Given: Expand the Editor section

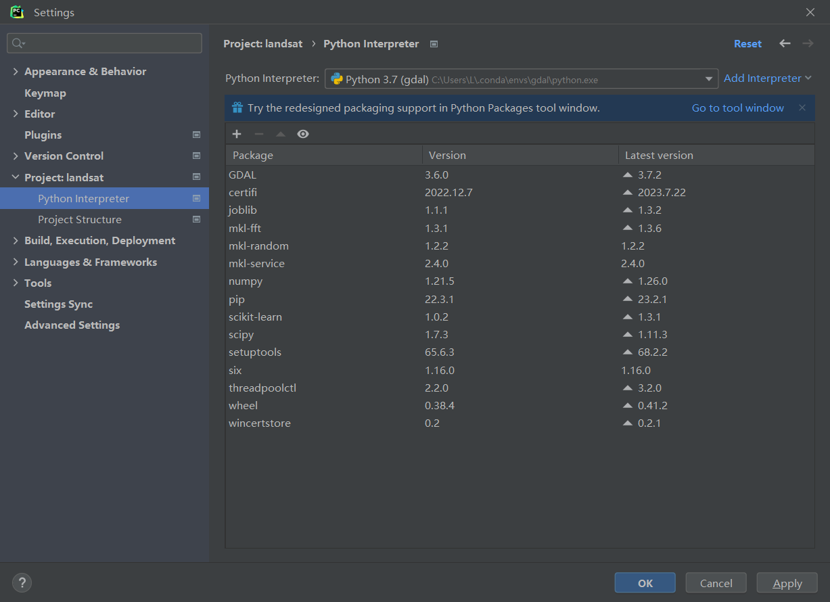Looking at the screenshot, I should [x=16, y=114].
